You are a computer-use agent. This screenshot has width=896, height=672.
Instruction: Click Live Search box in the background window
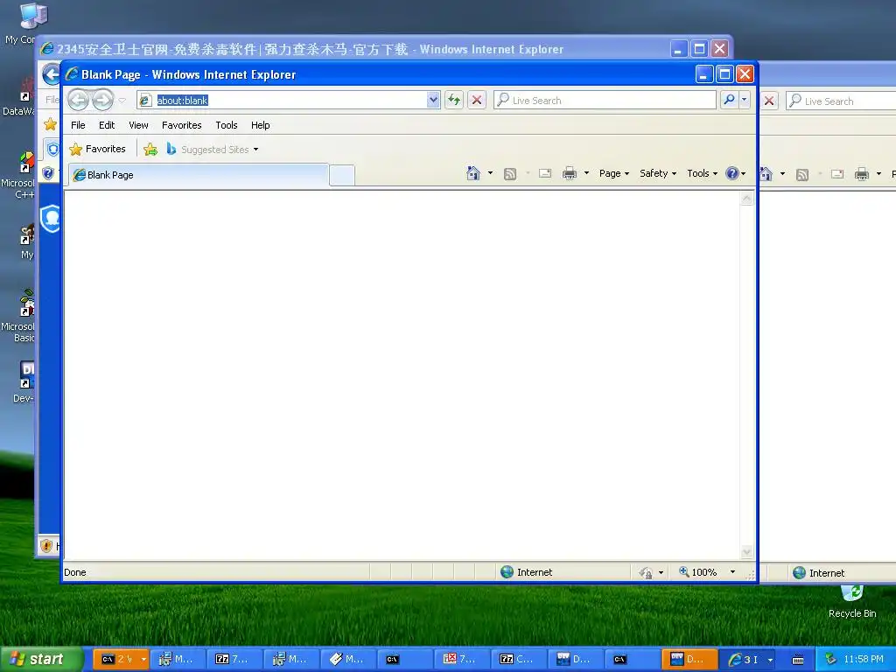(x=840, y=101)
